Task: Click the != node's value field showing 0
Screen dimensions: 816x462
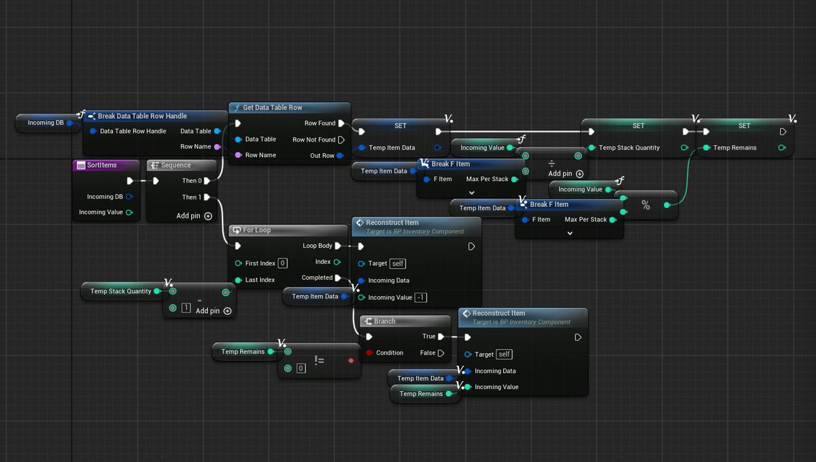Action: click(301, 368)
